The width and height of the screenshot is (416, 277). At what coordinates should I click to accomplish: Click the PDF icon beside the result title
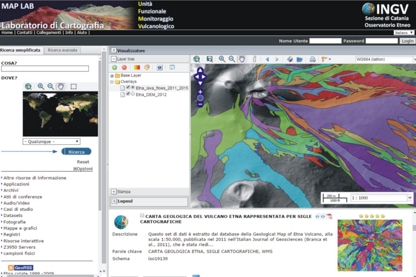(330, 216)
